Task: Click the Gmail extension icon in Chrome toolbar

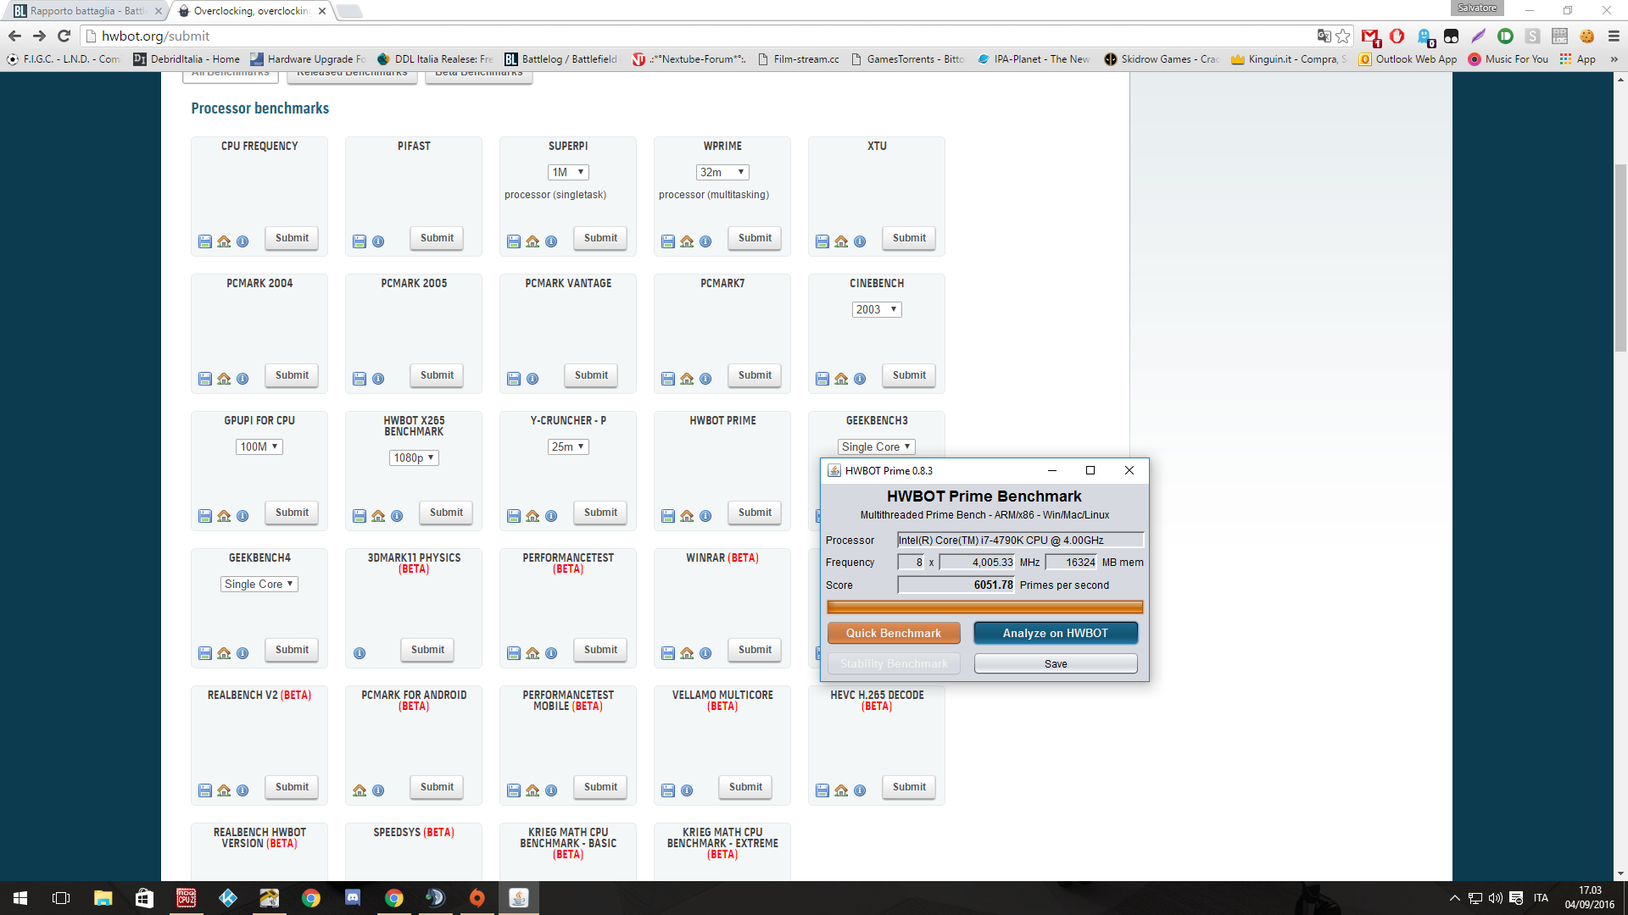Action: click(1370, 36)
